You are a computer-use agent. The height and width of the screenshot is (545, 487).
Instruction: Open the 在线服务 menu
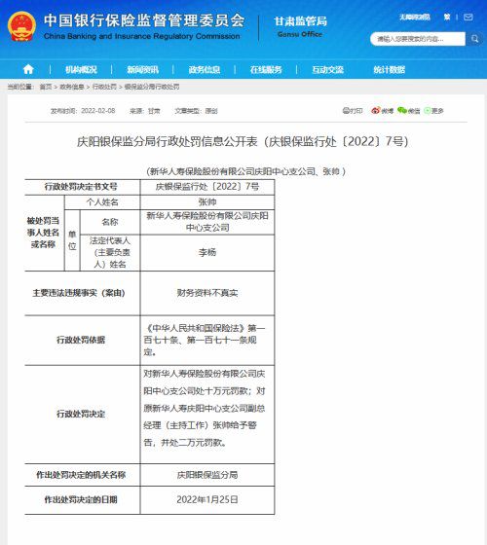tap(266, 69)
